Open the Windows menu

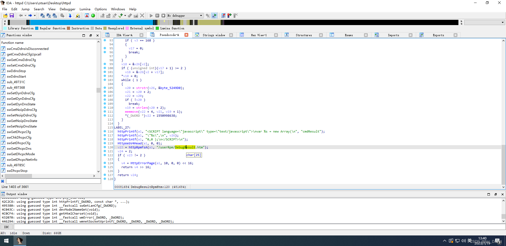pos(118,9)
